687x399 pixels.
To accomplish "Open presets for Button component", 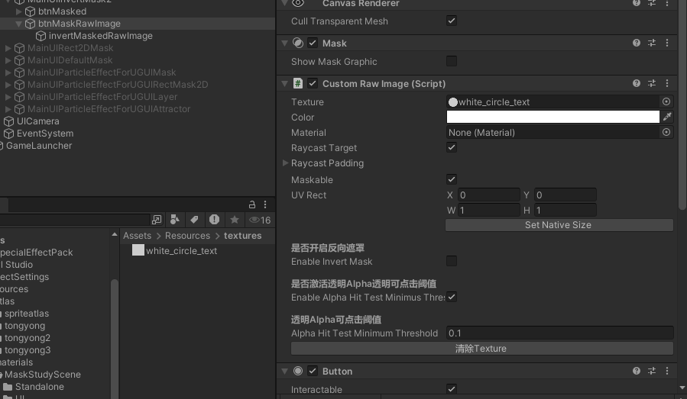I will pyautogui.click(x=652, y=371).
